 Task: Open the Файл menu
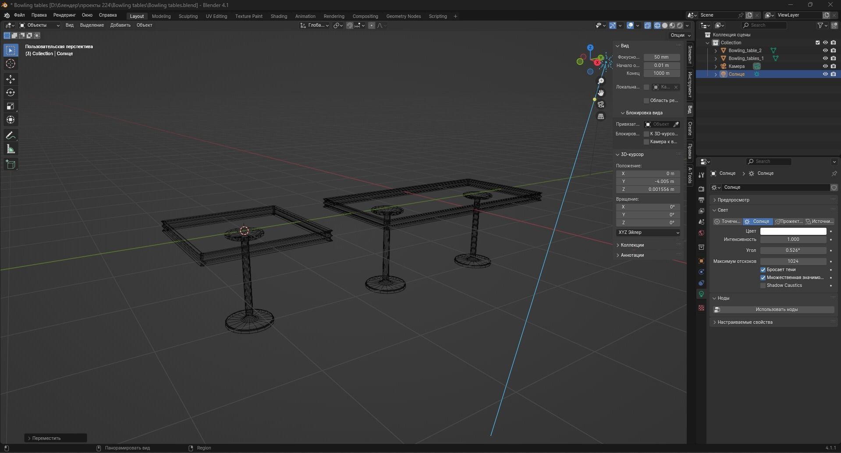[19, 15]
